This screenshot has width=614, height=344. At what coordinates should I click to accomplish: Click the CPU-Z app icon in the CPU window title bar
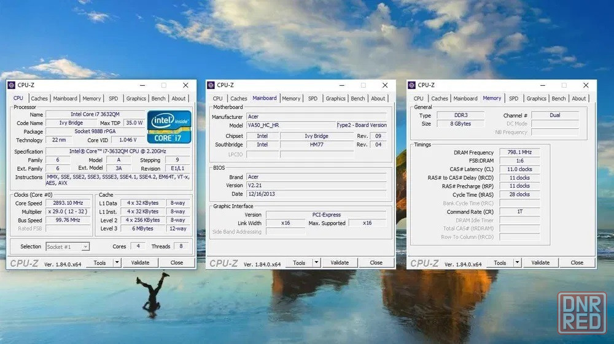pyautogui.click(x=11, y=85)
